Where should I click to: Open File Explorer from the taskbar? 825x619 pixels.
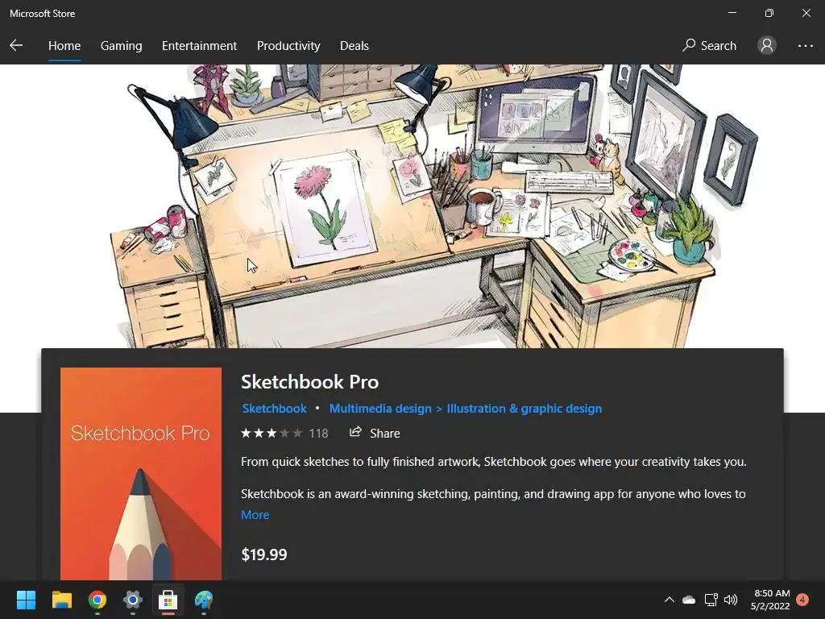click(61, 600)
